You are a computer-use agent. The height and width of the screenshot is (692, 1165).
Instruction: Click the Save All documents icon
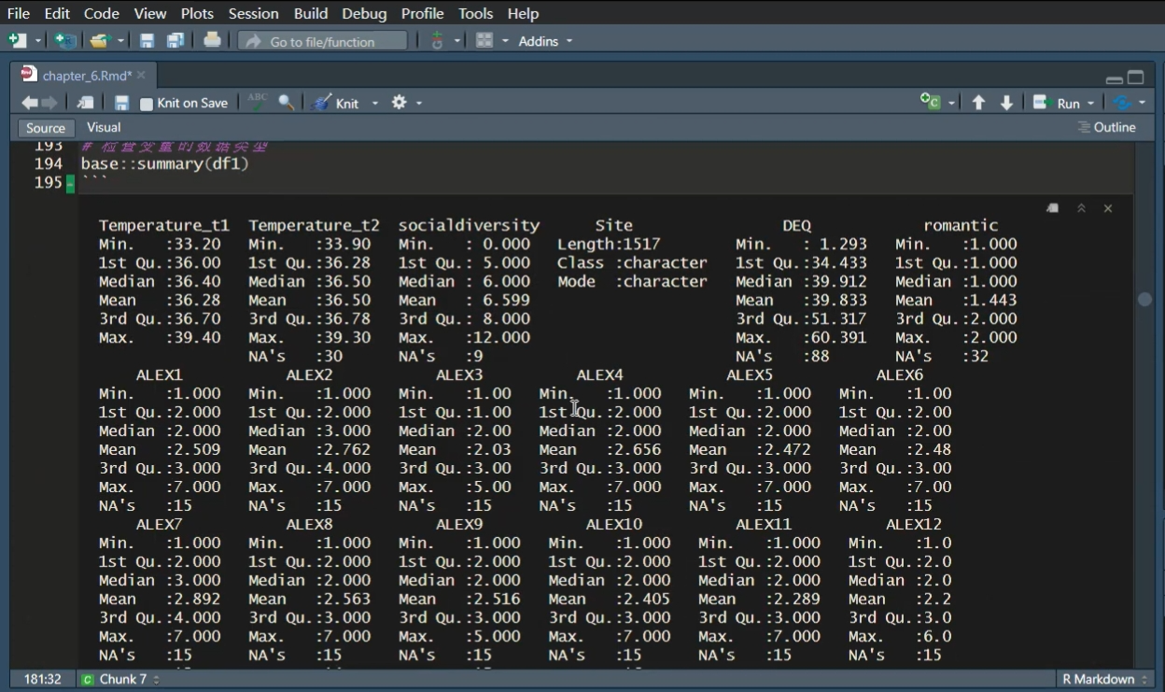[x=175, y=41]
